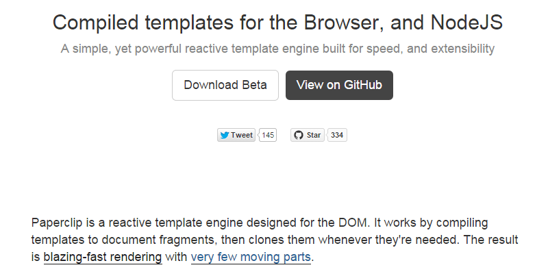Image resolution: width=548 pixels, height=274 pixels.
Task: Click the Download Beta button
Action: (225, 86)
